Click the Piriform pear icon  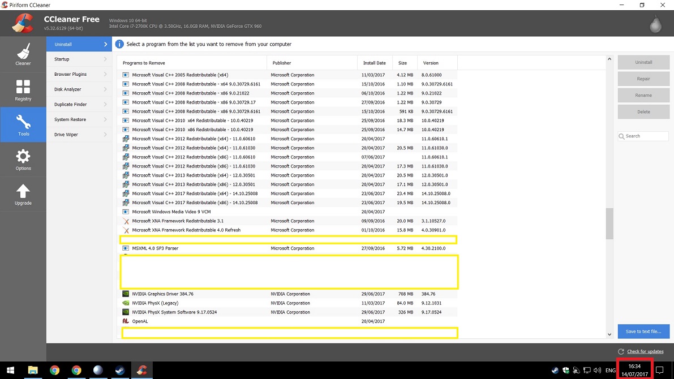655,24
